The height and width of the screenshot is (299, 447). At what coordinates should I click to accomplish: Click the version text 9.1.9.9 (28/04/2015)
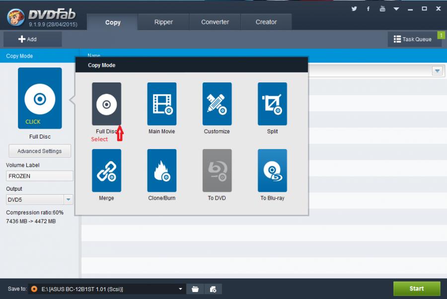click(x=53, y=24)
